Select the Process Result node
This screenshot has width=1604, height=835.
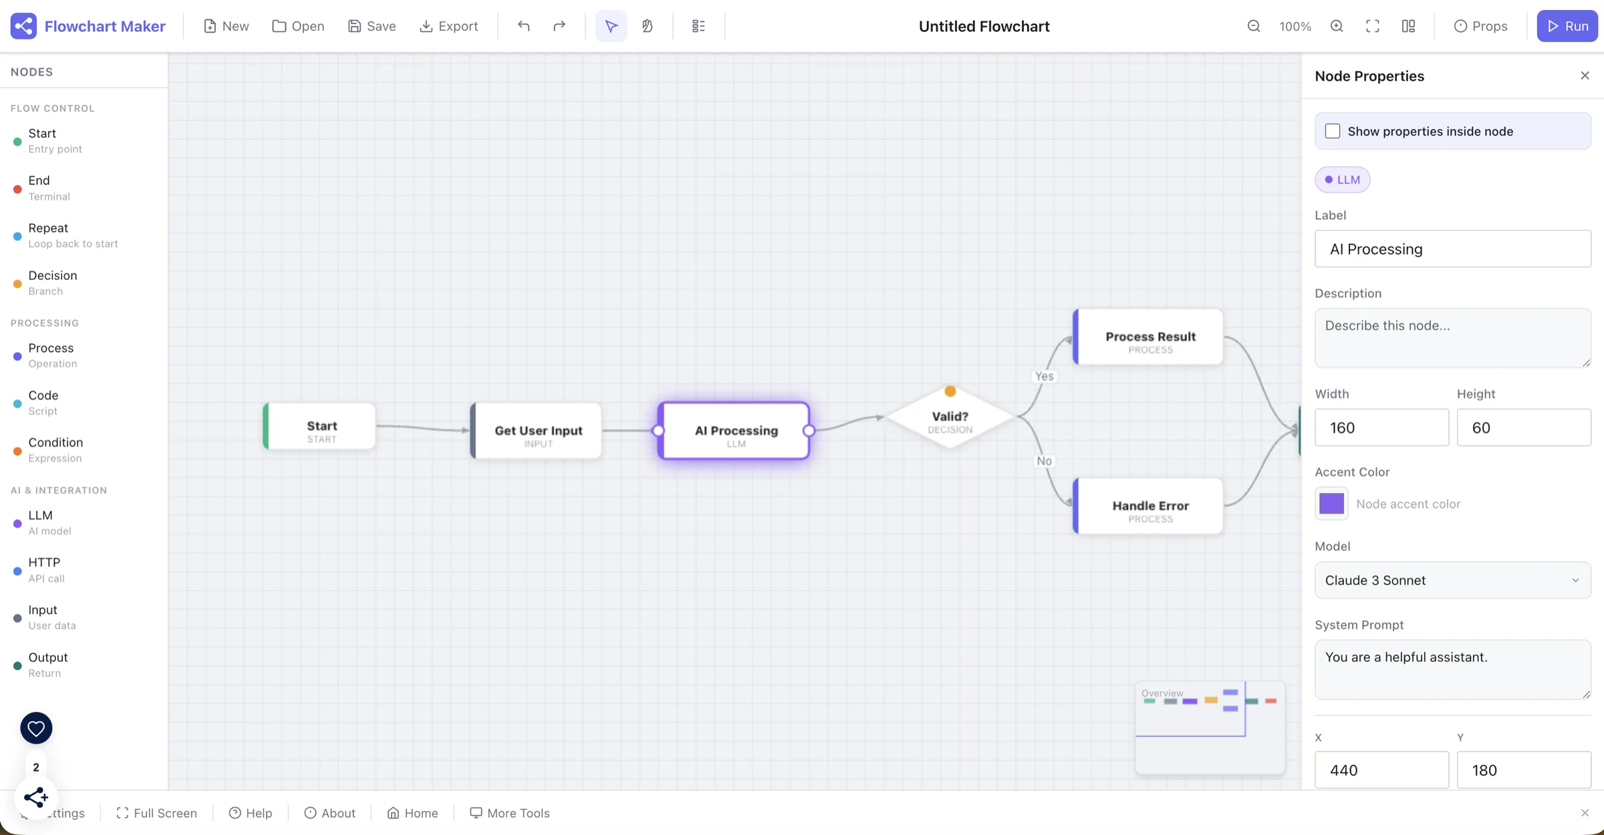coord(1149,337)
